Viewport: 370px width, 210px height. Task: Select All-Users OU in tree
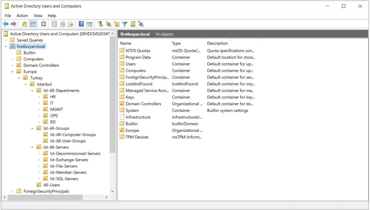(52, 185)
